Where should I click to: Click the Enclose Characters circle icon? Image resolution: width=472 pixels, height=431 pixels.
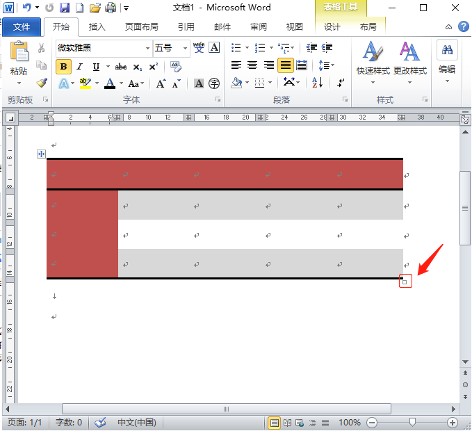[x=214, y=83]
